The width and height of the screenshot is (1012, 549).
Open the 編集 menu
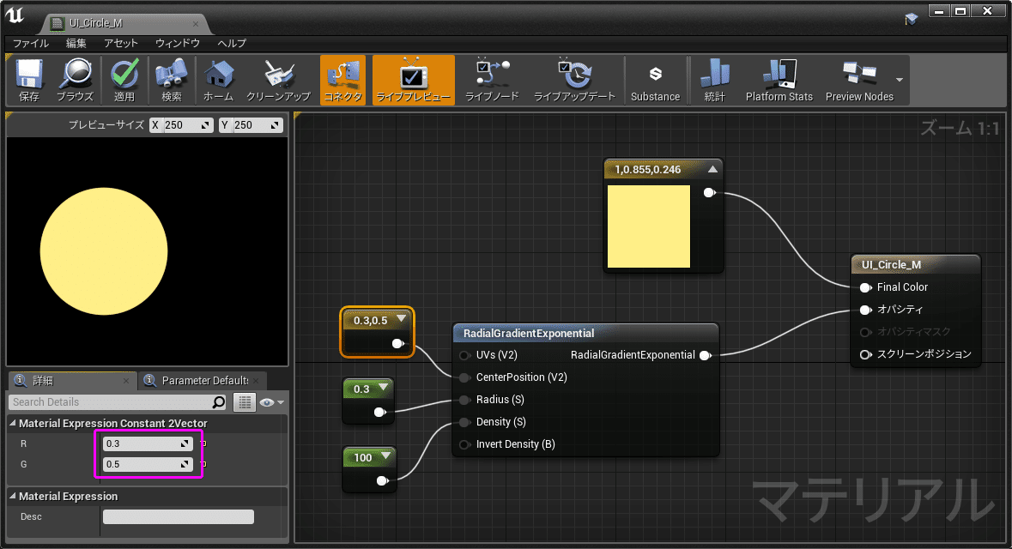(x=76, y=43)
